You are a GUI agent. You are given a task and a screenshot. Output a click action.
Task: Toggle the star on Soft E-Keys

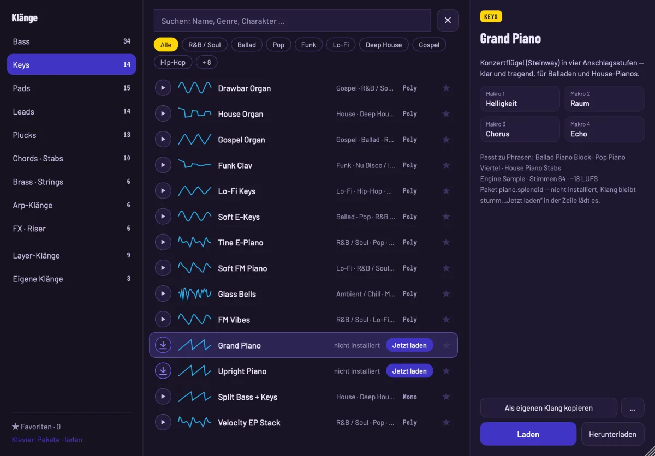(446, 217)
